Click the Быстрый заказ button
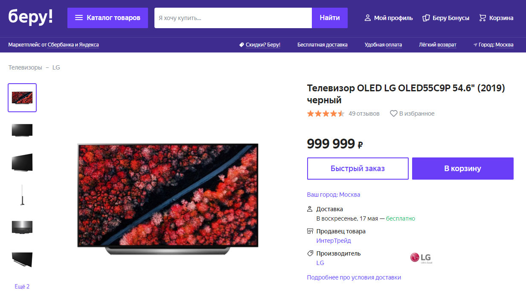 (357, 169)
